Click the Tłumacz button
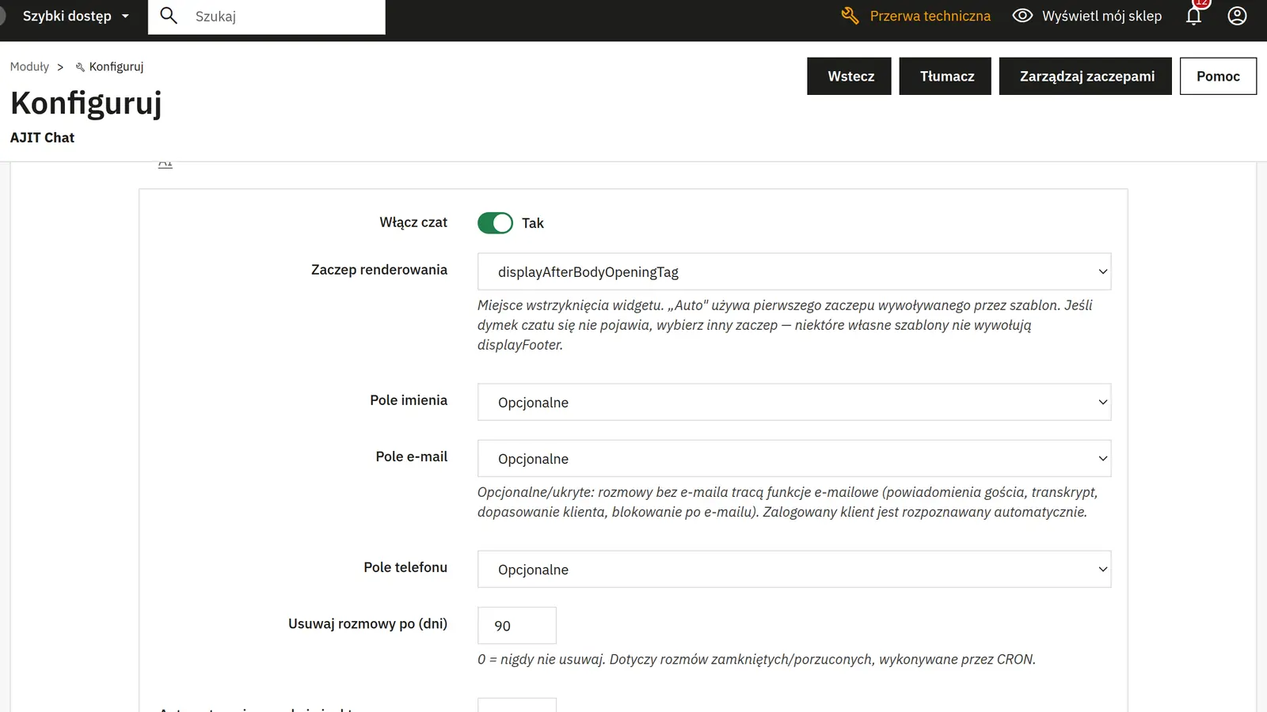The image size is (1267, 712). pos(945,76)
